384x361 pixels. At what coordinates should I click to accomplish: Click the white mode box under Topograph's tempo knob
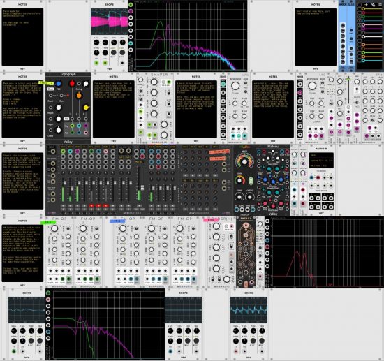click(x=50, y=89)
